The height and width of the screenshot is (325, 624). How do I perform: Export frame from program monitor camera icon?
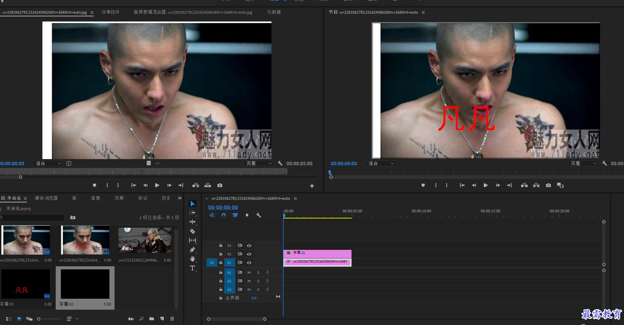(x=548, y=185)
